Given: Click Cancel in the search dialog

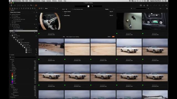Looking at the screenshot, I should click(x=109, y=37).
